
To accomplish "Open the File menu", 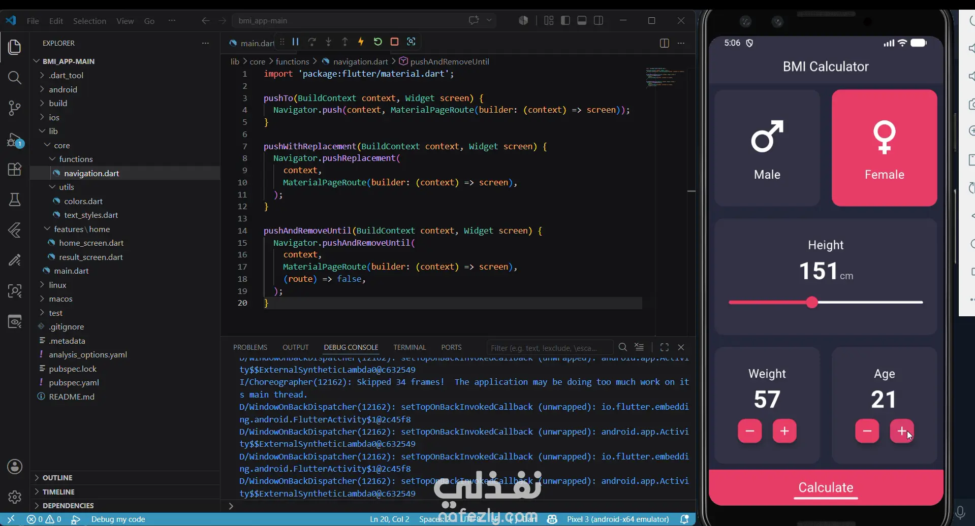I will click(x=33, y=21).
